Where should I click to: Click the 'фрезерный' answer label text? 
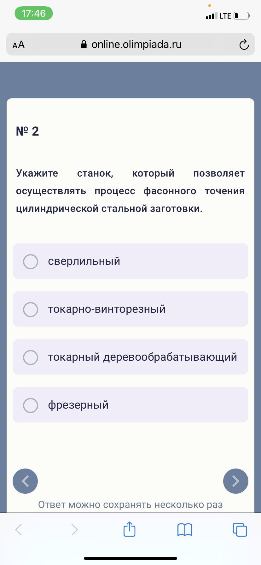pyautogui.click(x=78, y=405)
